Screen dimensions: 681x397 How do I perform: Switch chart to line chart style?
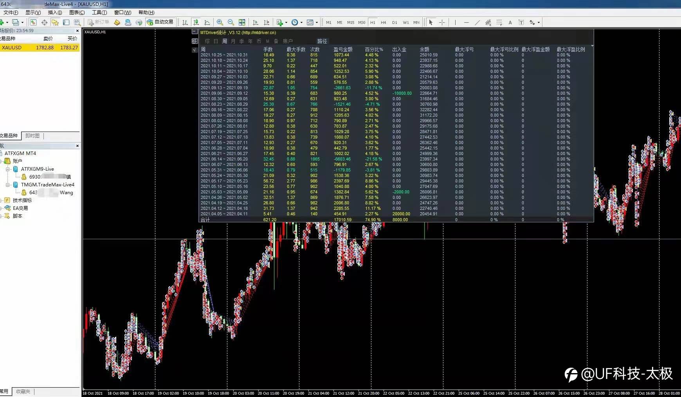coord(207,22)
